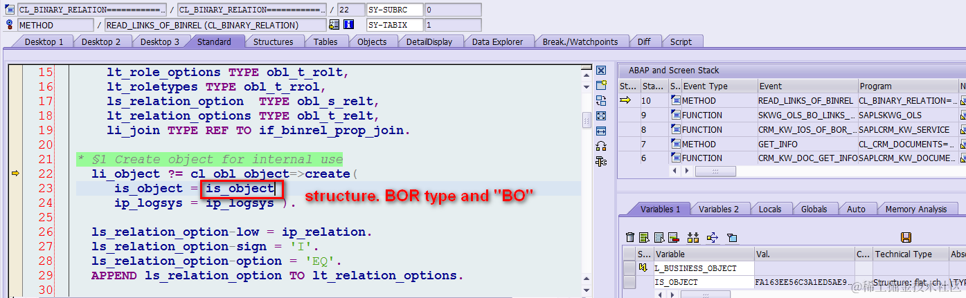Switch to the Memory Analysis tab

[x=916, y=209]
